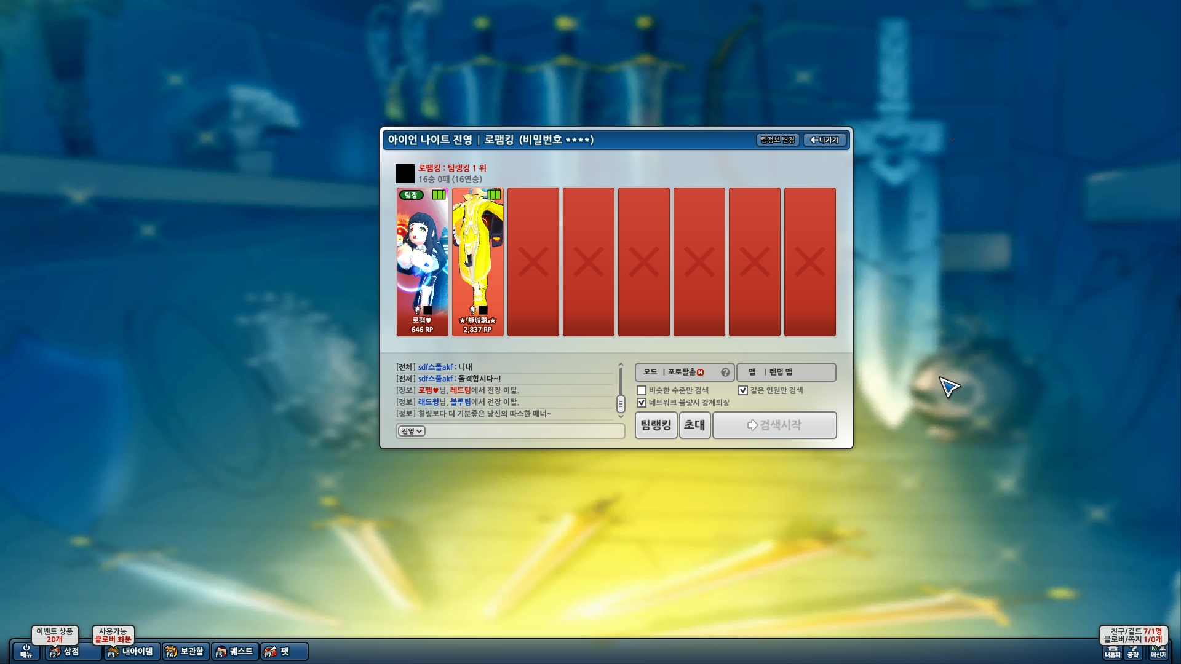
Task: Open the 모드 포로탈출 mode selector
Action: [x=685, y=372]
